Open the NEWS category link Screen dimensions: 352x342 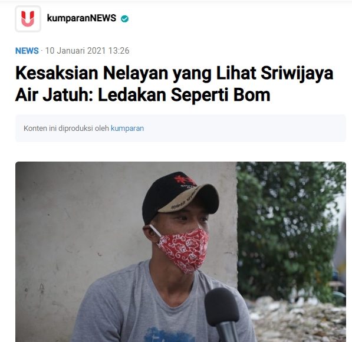(x=27, y=51)
